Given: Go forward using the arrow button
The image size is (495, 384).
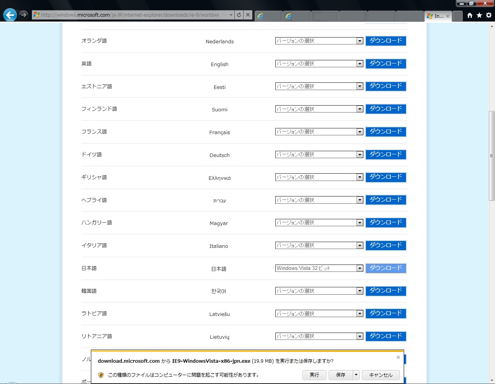Looking at the screenshot, I should 24,15.
